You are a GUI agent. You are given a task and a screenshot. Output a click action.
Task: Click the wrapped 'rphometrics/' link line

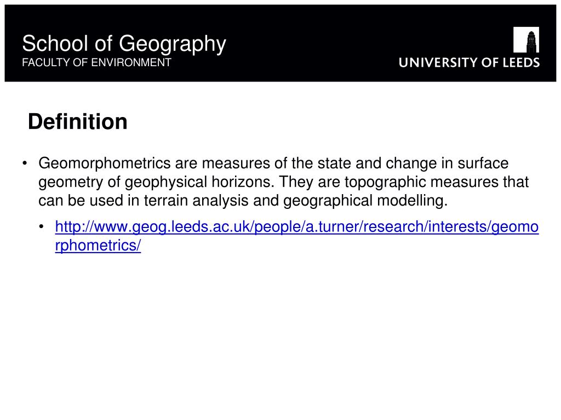pyautogui.click(x=98, y=246)
